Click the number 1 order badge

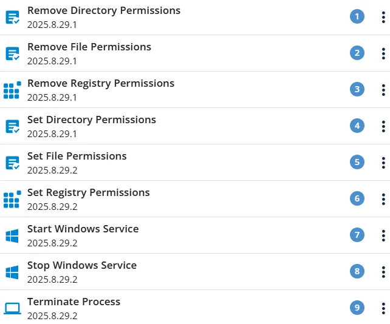pyautogui.click(x=357, y=16)
